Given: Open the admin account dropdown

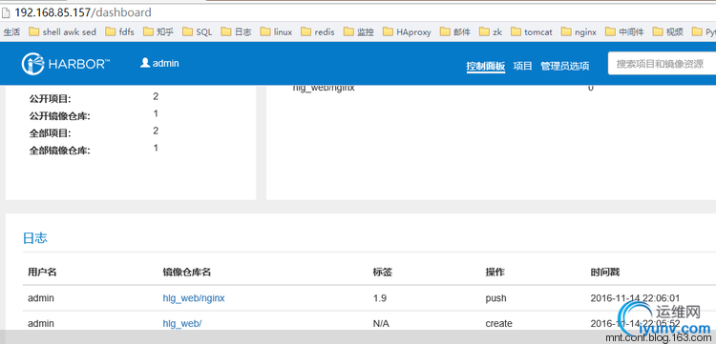Looking at the screenshot, I should pyautogui.click(x=159, y=63).
